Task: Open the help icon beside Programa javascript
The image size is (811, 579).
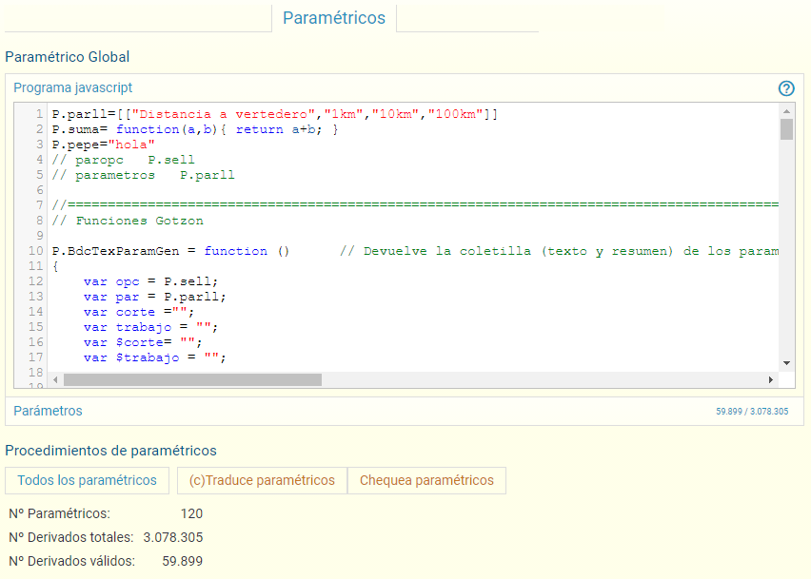Action: coord(786,88)
